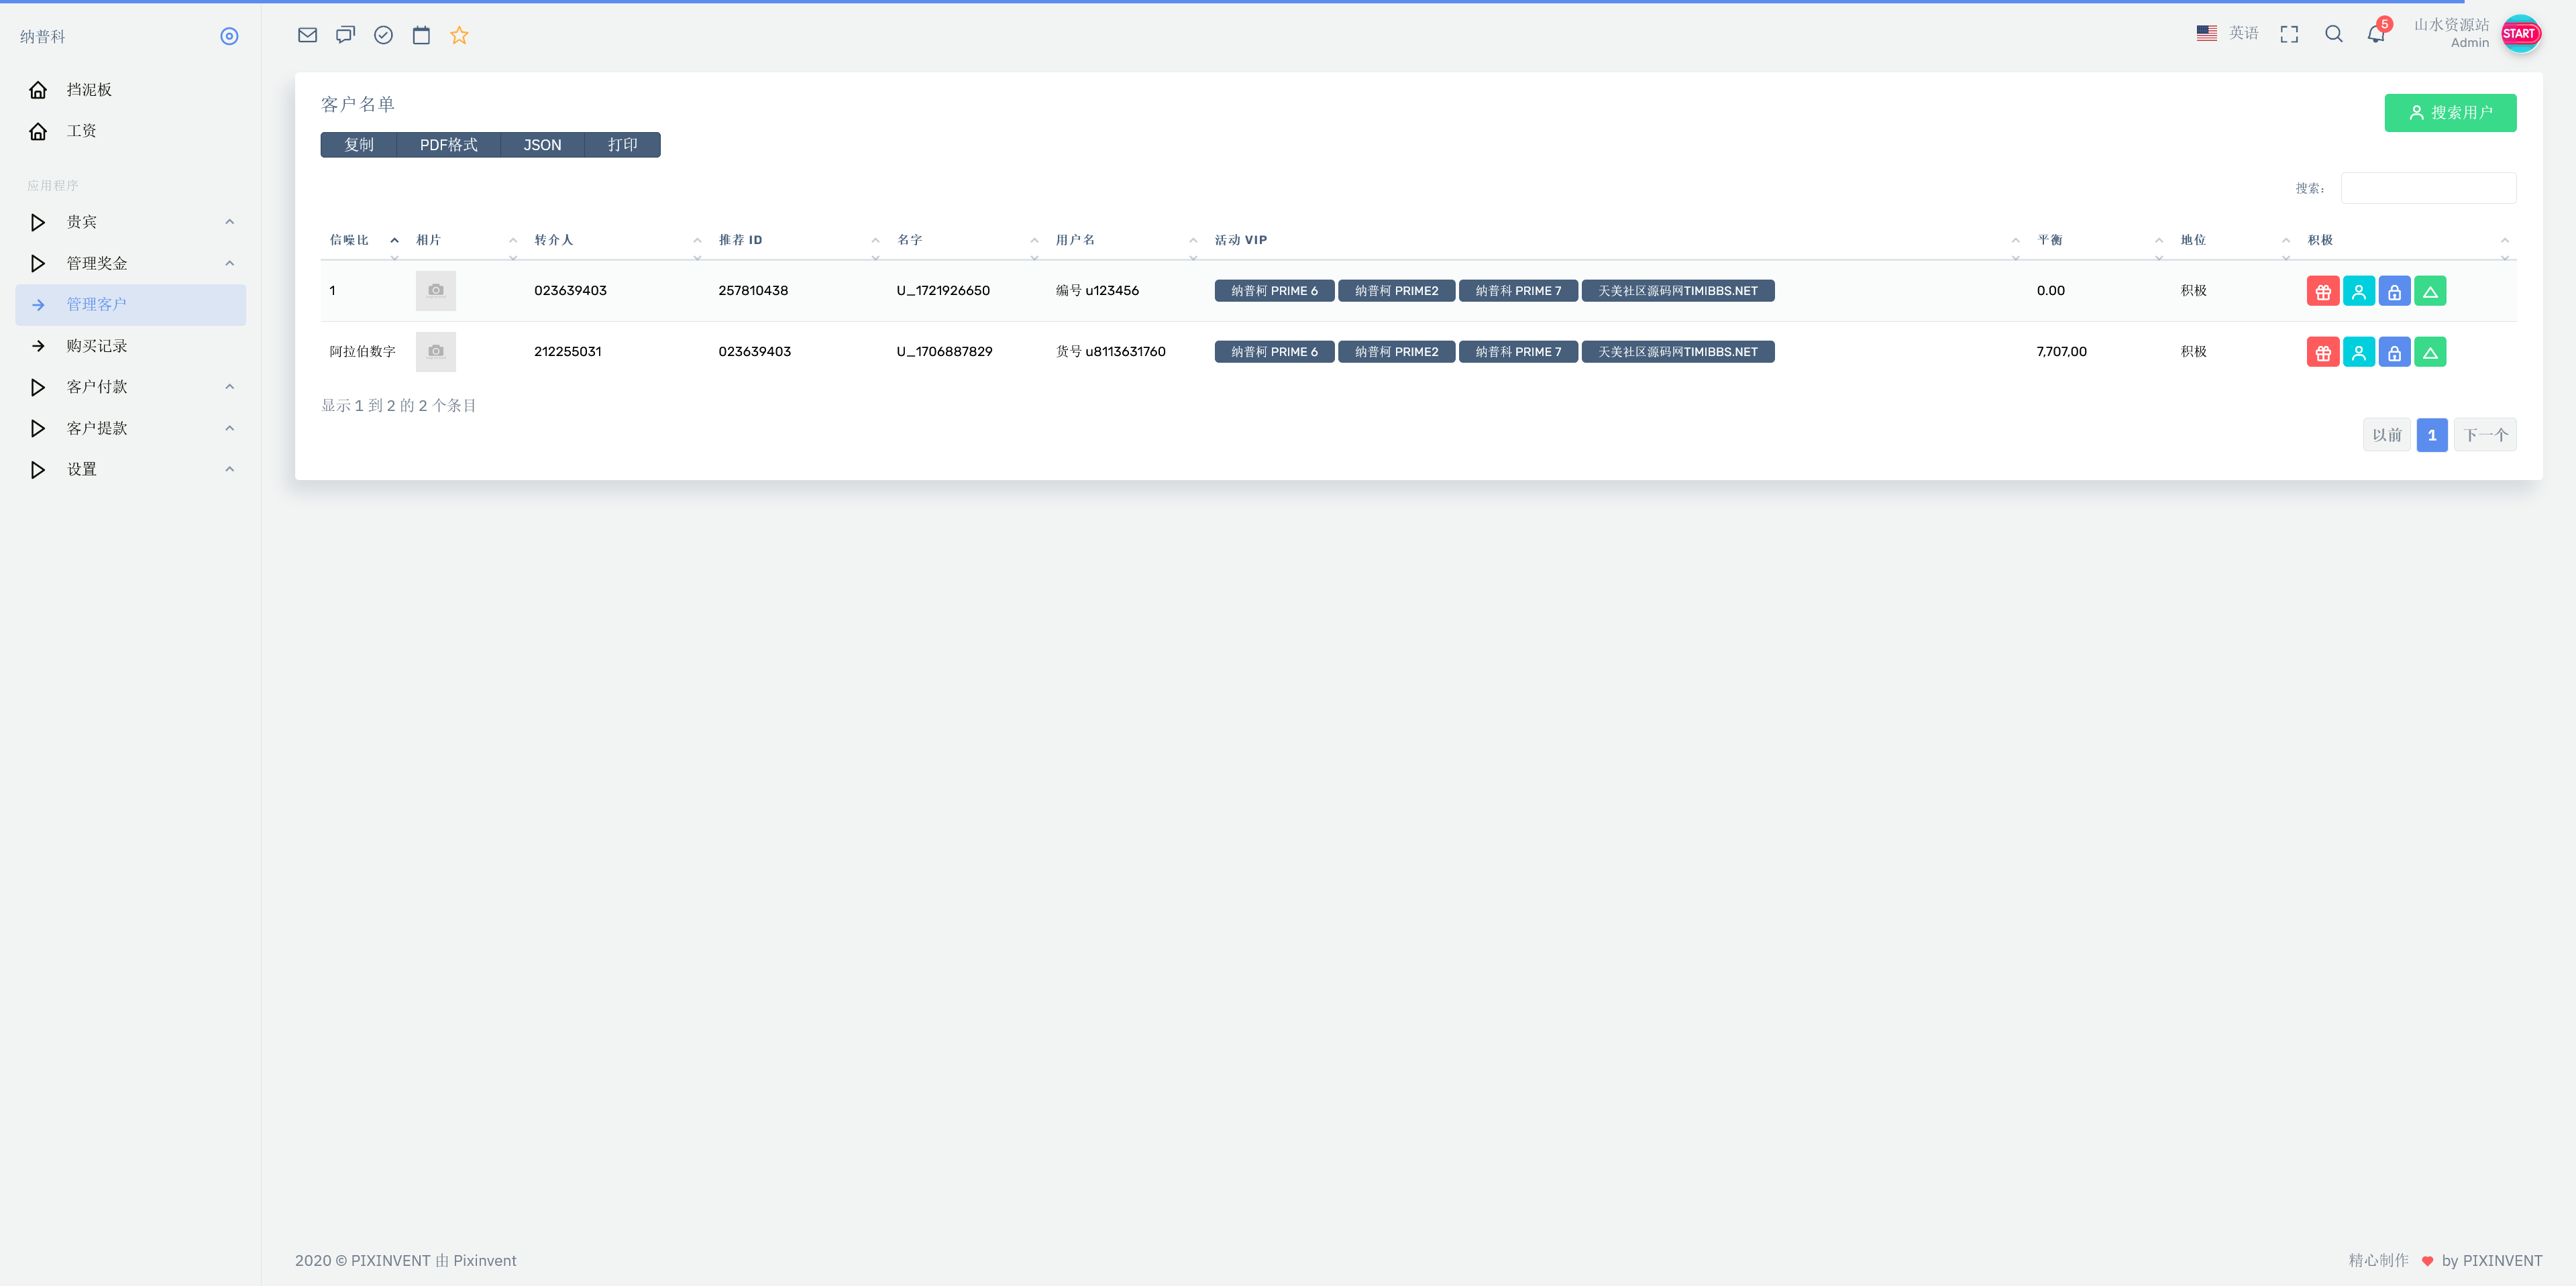Image resolution: width=2576 pixels, height=1286 pixels.
Task: Open the chat messages icon in top toolbar
Action: (x=345, y=34)
